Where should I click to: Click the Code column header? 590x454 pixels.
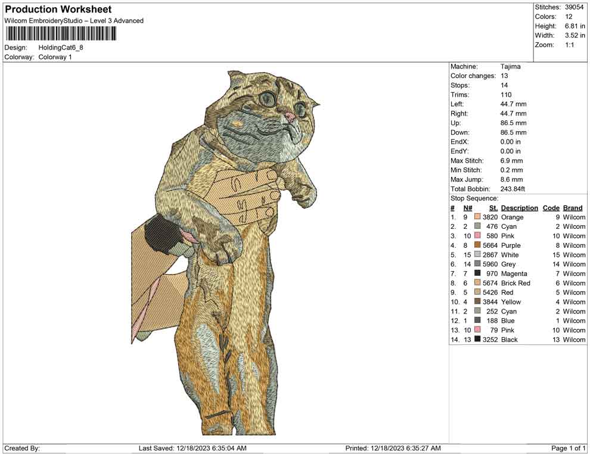pyautogui.click(x=551, y=208)
